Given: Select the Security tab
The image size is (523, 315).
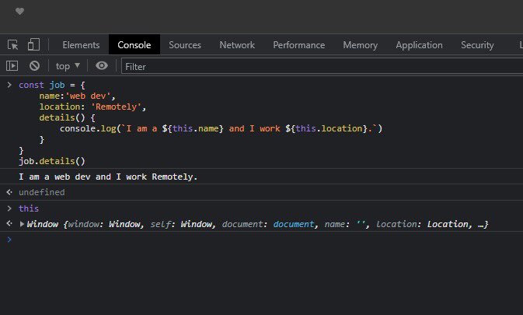Looking at the screenshot, I should point(477,44).
